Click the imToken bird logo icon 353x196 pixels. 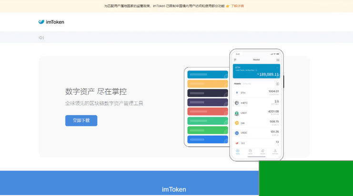41,22
